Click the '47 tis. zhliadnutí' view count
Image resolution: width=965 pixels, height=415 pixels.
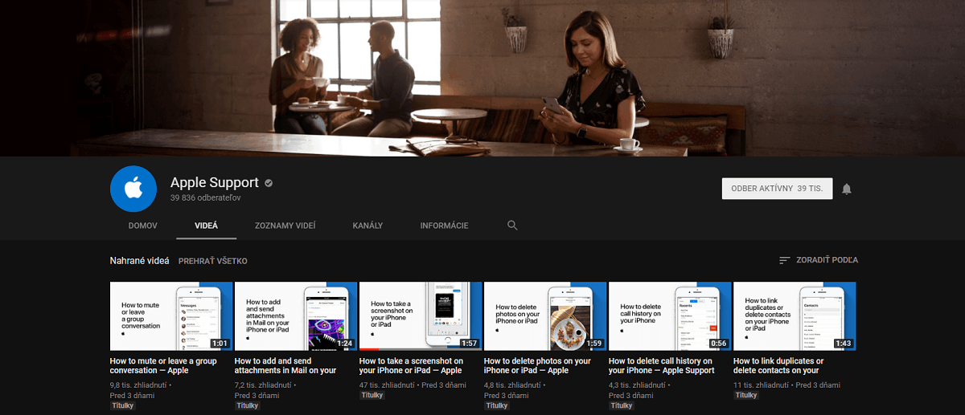[386, 385]
